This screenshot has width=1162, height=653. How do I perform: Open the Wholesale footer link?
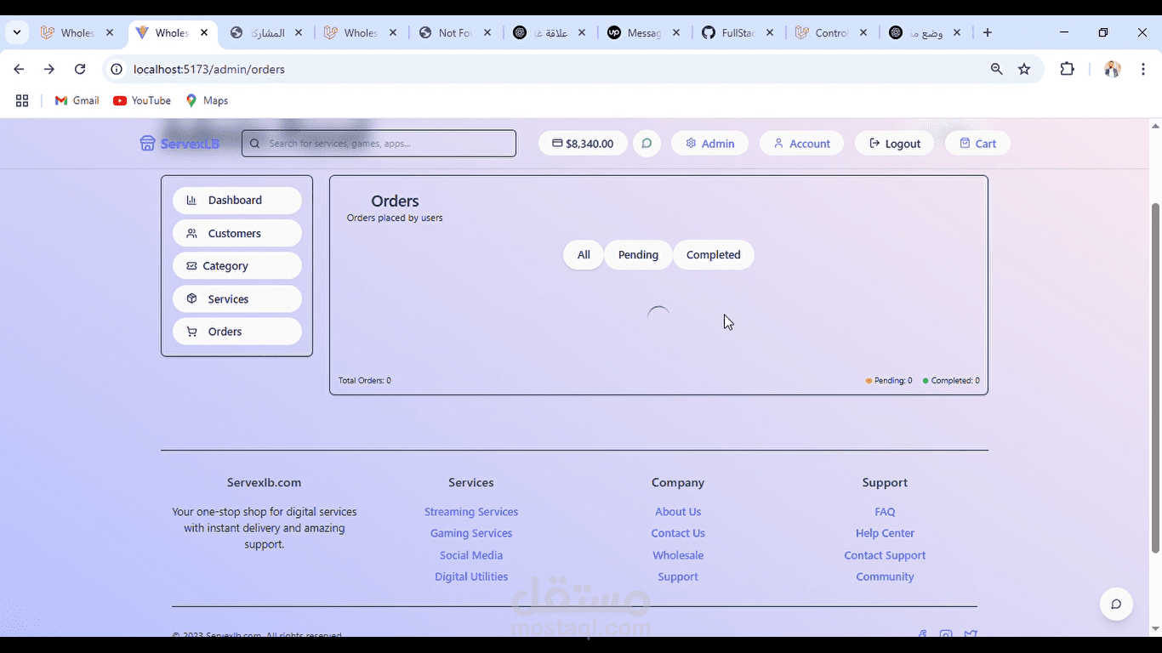tap(678, 555)
